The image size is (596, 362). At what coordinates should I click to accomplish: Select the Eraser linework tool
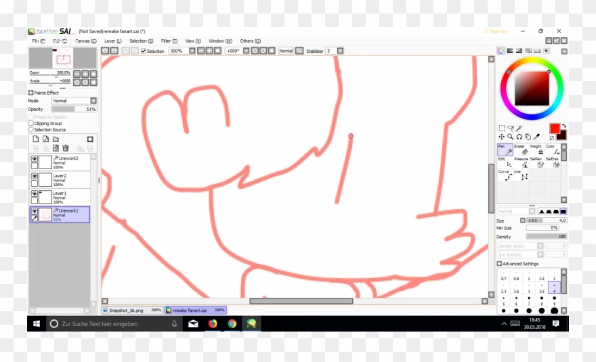coord(521,150)
